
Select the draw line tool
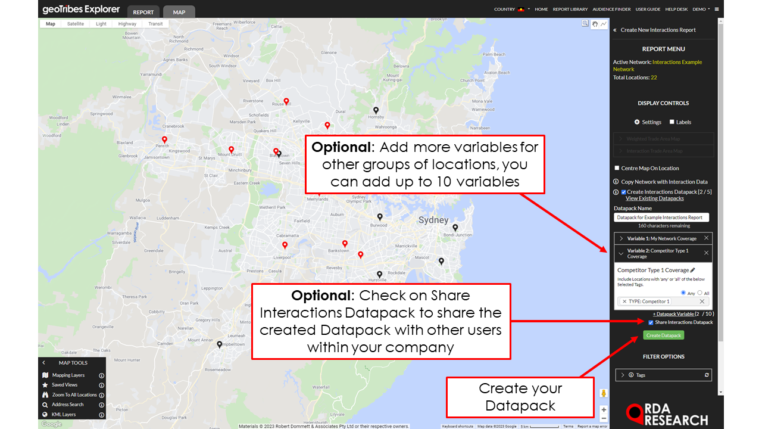coord(603,24)
